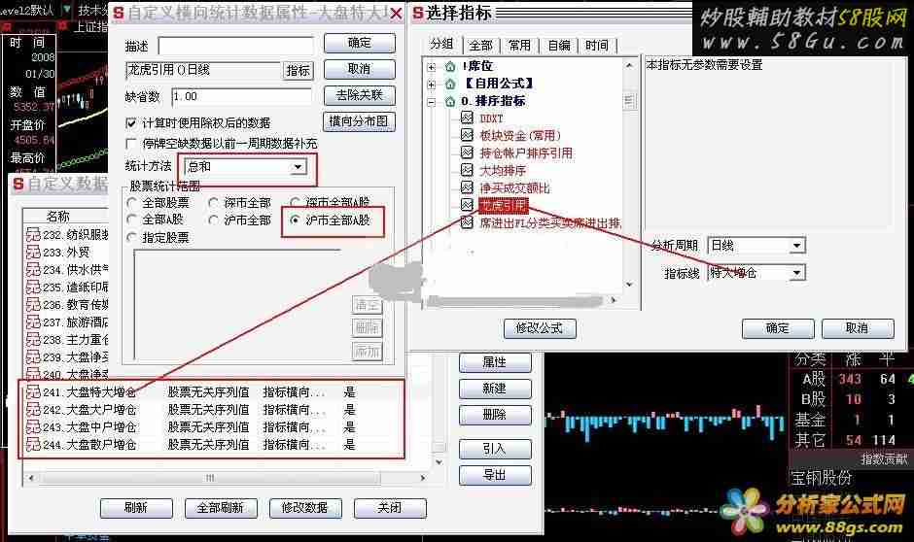Screen dimensions: 914x542
Task: Open the 统计方法 dropdown showing 总和
Action: (x=298, y=167)
